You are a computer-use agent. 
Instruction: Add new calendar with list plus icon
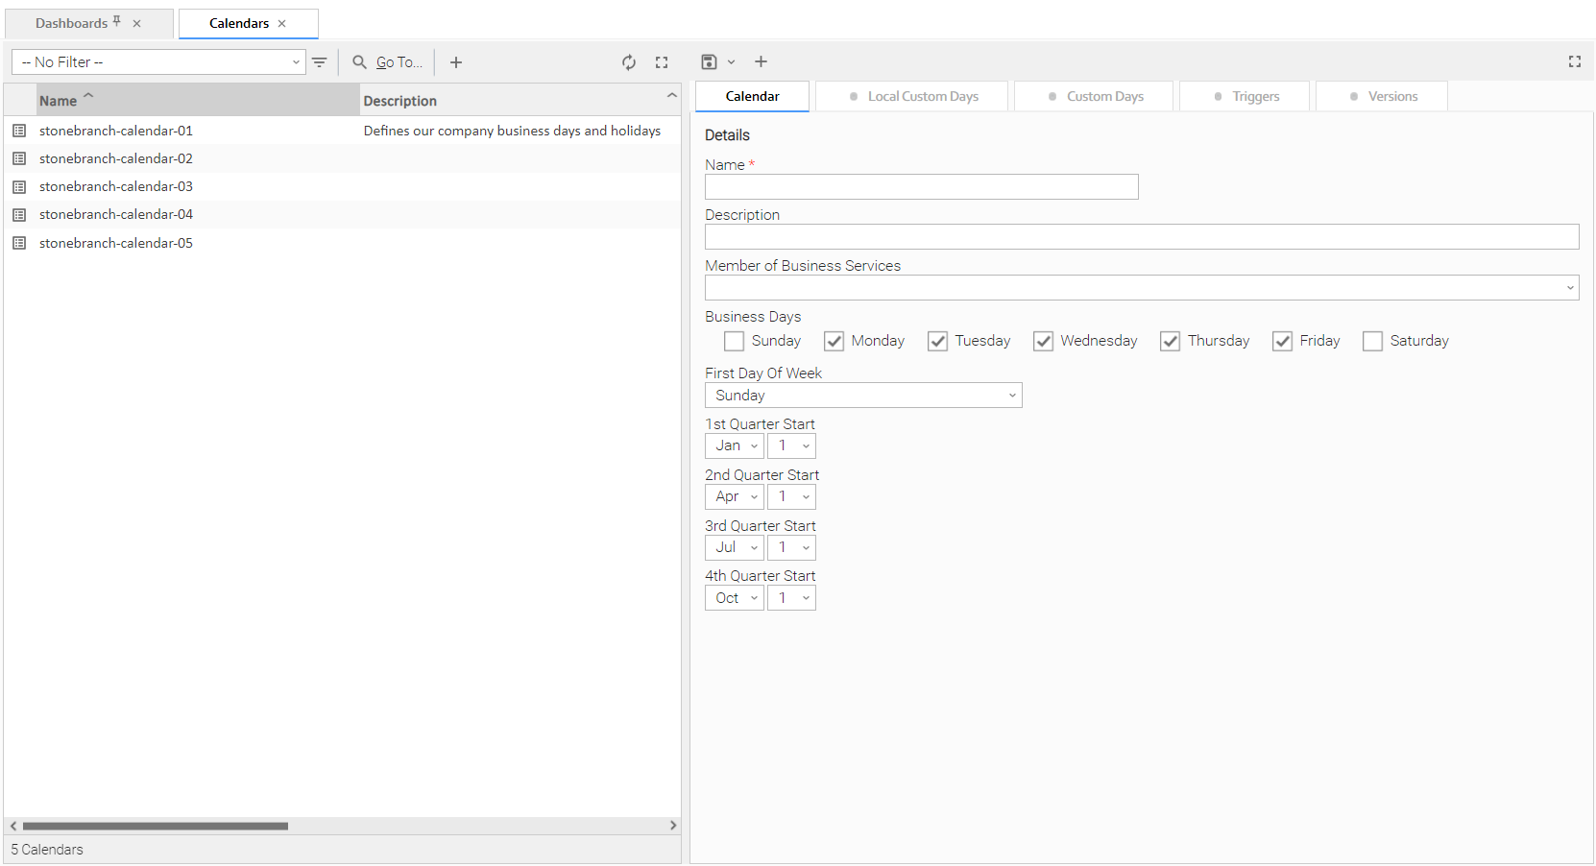tap(456, 62)
